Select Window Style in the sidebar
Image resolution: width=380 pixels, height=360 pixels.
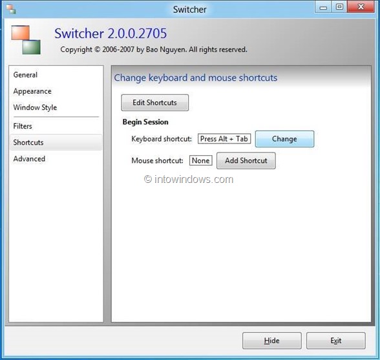[x=56, y=107]
